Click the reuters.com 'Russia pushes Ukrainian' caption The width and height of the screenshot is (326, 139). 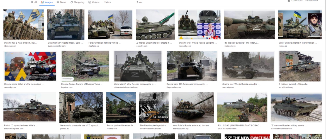coord(121,125)
